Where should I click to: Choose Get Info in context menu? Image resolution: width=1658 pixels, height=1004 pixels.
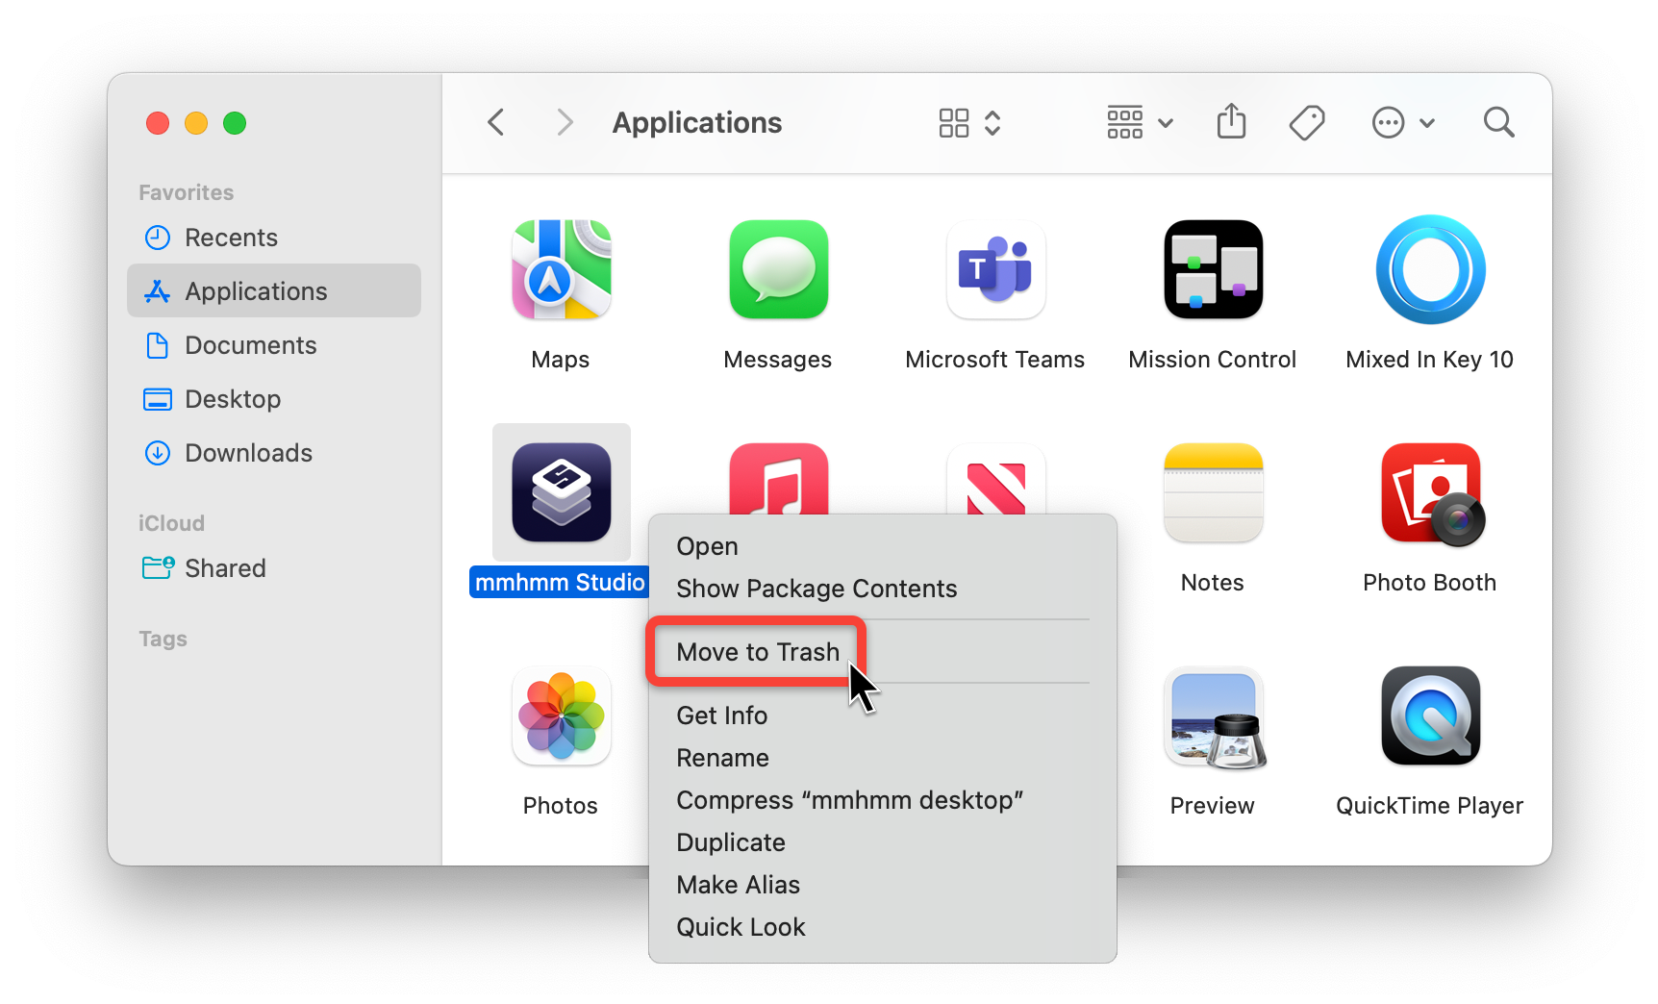tap(882, 715)
